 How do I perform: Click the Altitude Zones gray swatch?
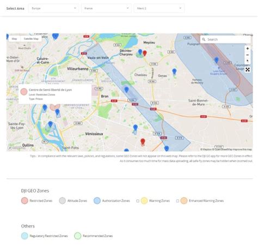coord(62,201)
